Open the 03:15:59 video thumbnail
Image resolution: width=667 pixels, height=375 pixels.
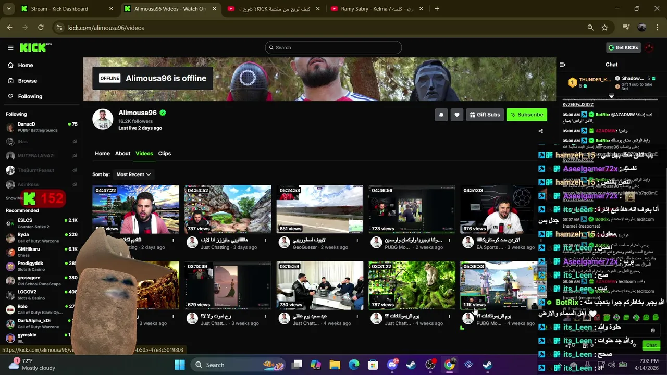click(320, 285)
